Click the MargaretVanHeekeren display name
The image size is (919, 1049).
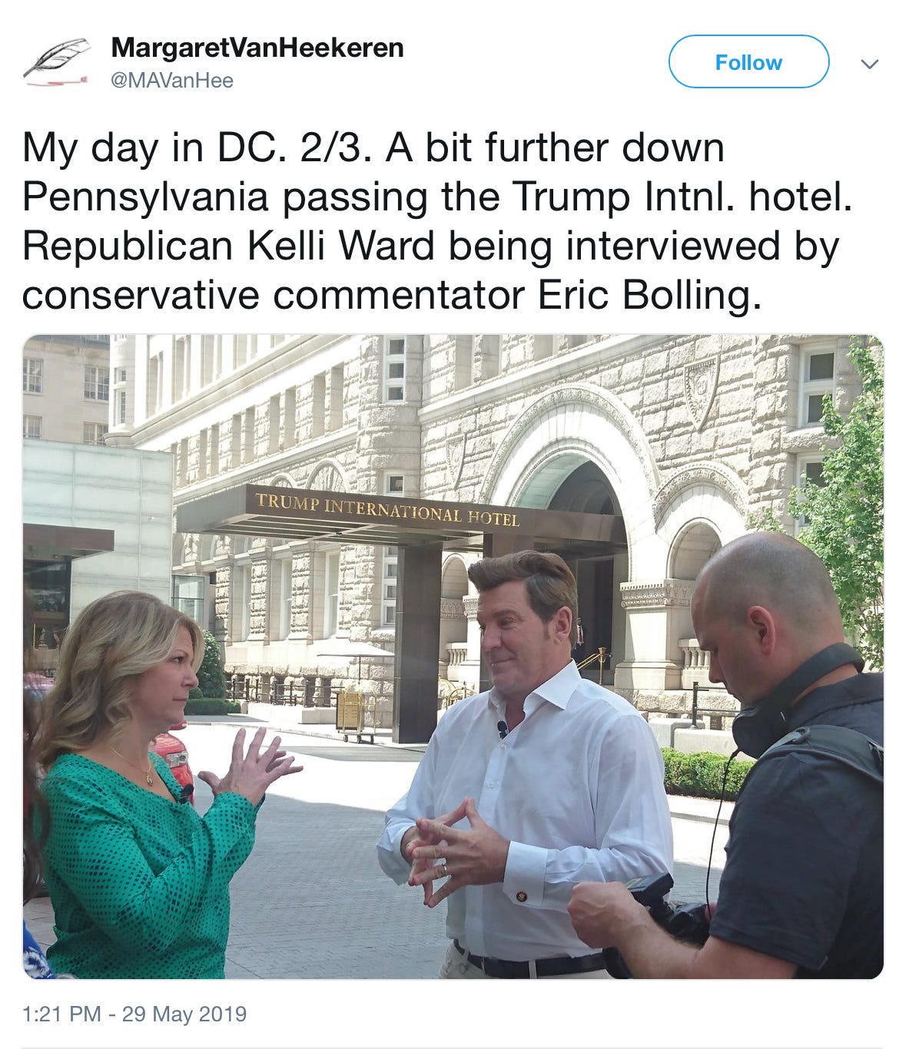click(x=257, y=48)
